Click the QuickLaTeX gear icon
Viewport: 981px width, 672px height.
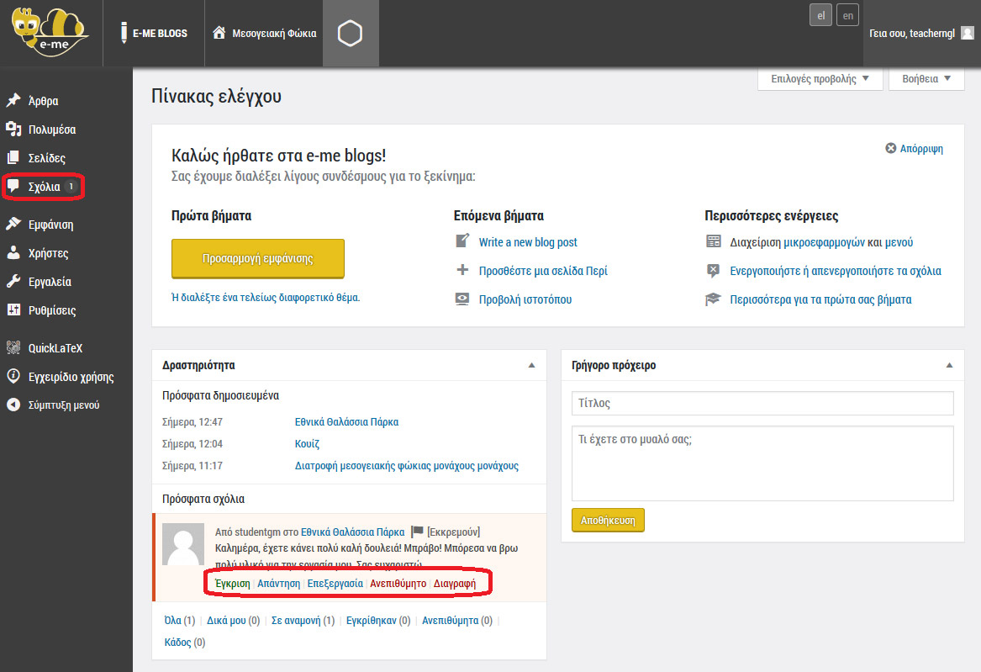point(13,348)
